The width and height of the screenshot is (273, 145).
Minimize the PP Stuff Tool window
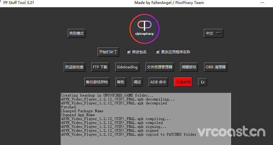click(x=262, y=3)
